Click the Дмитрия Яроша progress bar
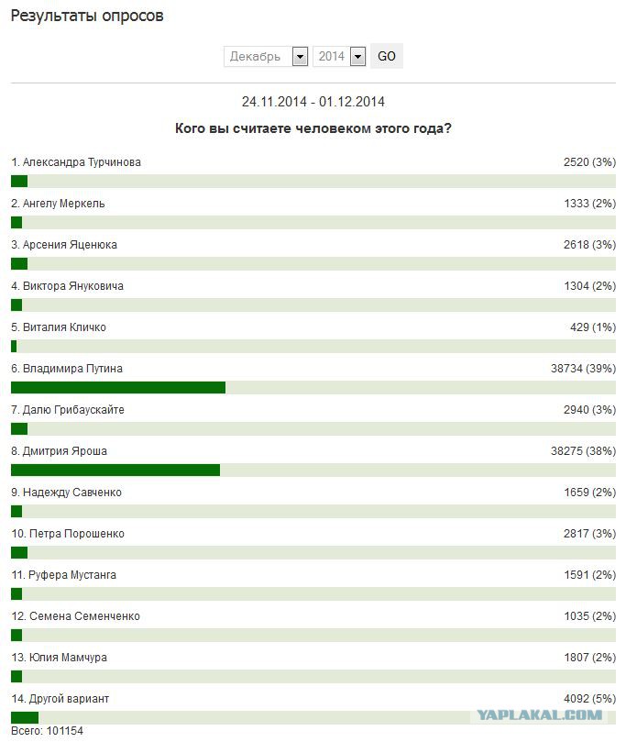Image resolution: width=626 pixels, height=742 pixels. click(313, 470)
